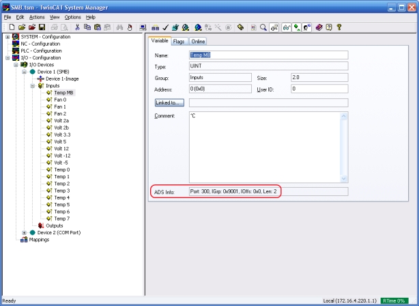Screen dimensions: 419x306
Task: Click the Comment scrollbar up arrow
Action: pyautogui.click(x=344, y=116)
